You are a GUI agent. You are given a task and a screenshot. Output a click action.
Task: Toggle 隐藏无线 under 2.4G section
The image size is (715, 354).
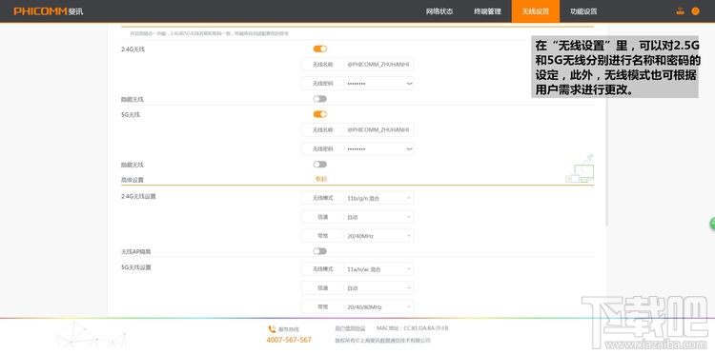320,99
